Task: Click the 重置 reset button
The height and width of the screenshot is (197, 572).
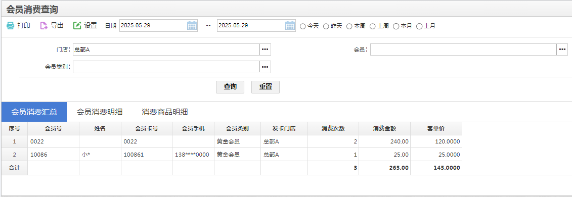Action: (x=266, y=87)
